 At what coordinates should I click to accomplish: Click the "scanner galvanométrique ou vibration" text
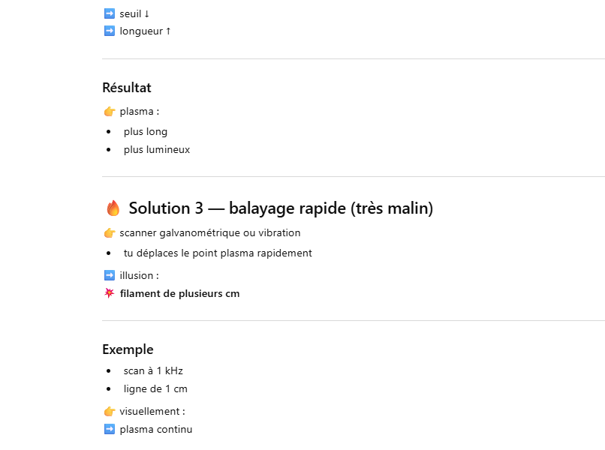210,233
